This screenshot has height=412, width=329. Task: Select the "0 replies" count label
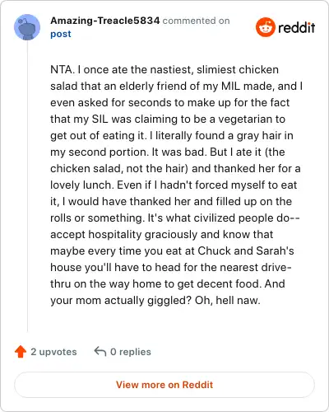tap(131, 352)
